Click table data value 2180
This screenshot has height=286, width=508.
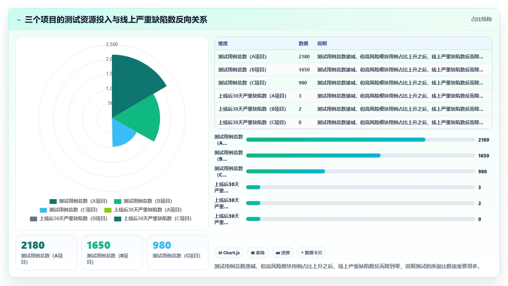click(304, 57)
